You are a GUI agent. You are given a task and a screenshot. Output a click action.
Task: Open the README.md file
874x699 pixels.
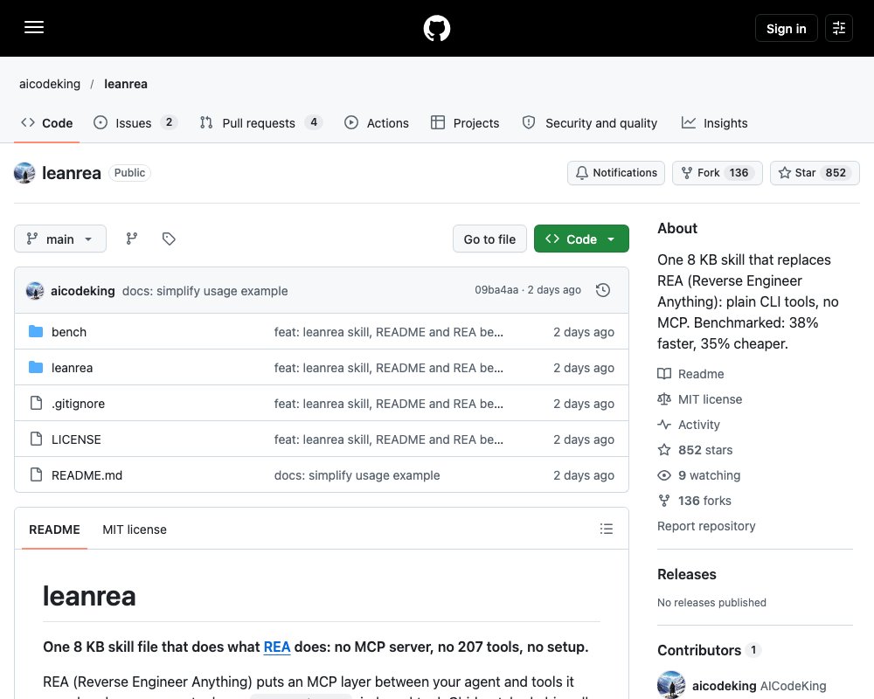click(87, 475)
